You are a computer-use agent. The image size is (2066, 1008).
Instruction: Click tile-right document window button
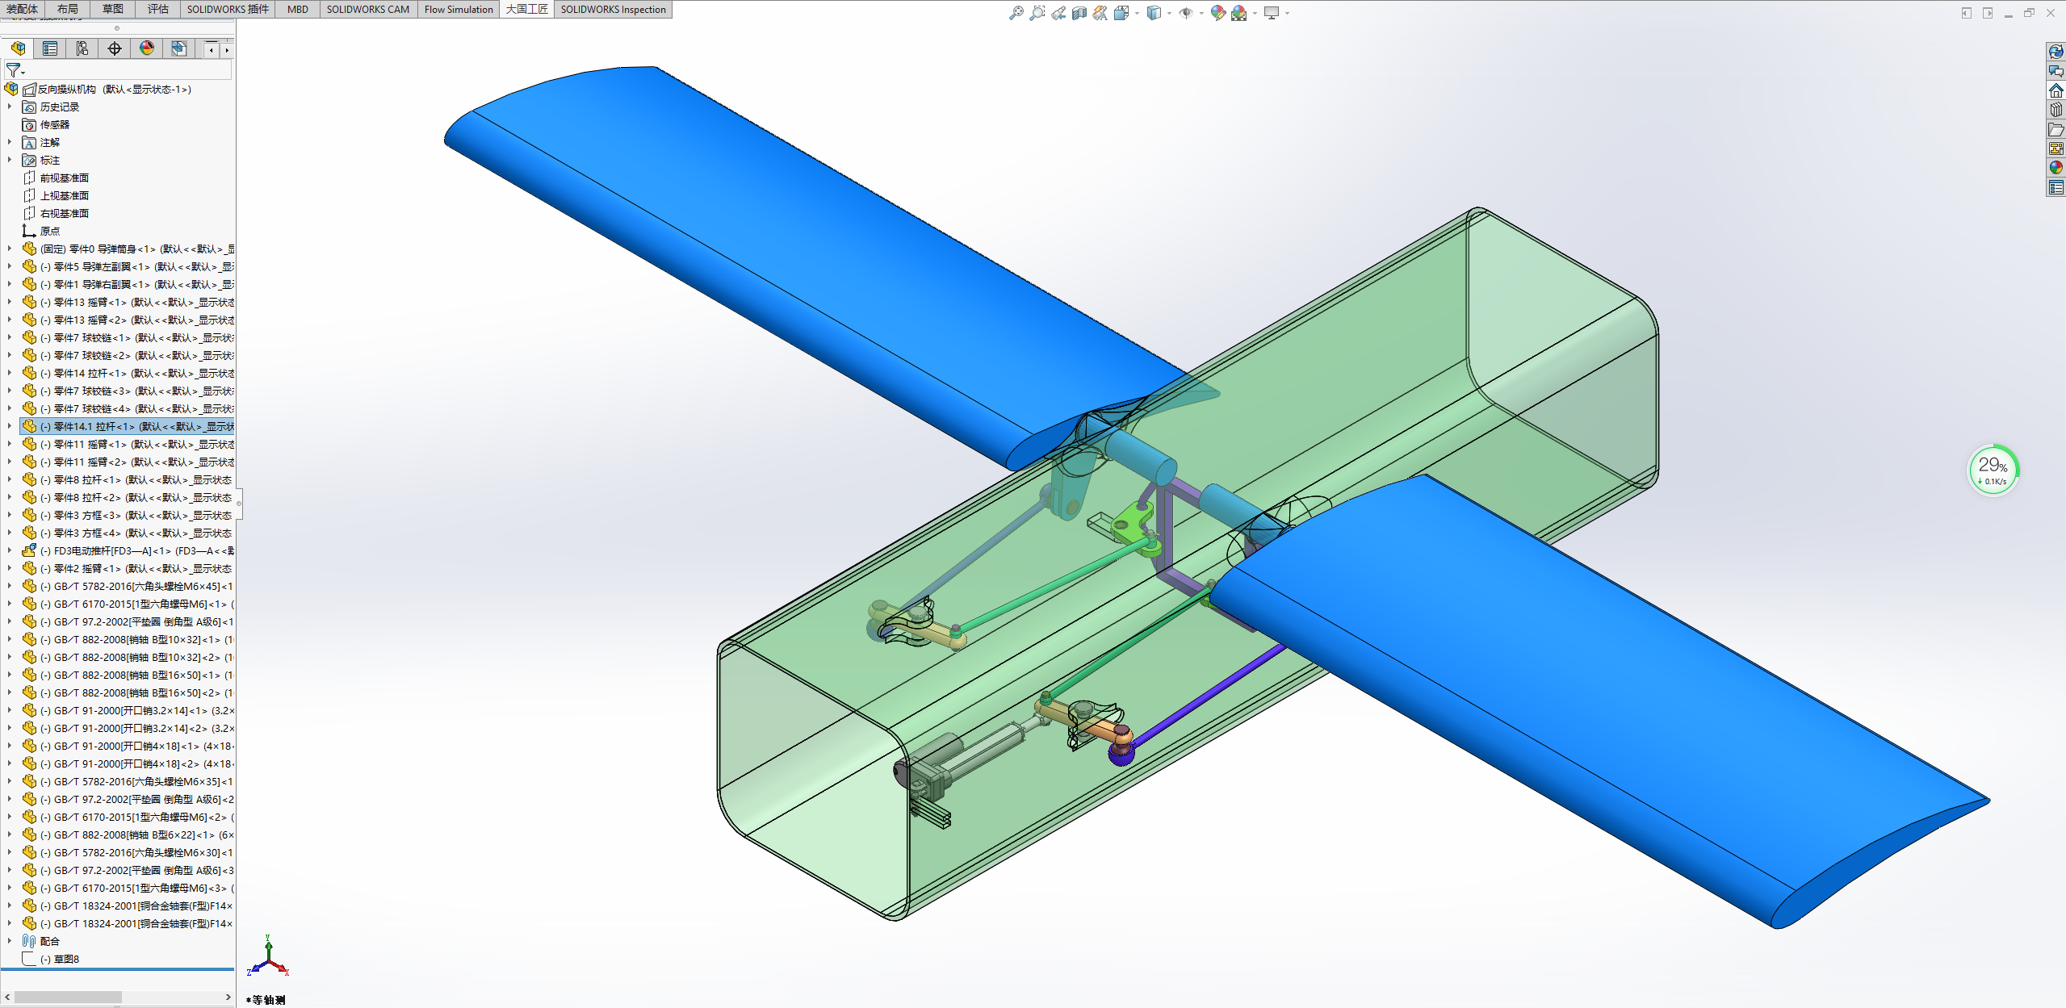[1988, 13]
